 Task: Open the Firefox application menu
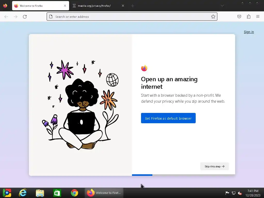258,16
